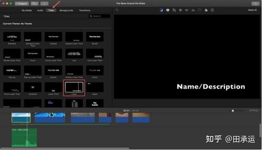
Task: Click the titles Search field
Action: (100, 16)
